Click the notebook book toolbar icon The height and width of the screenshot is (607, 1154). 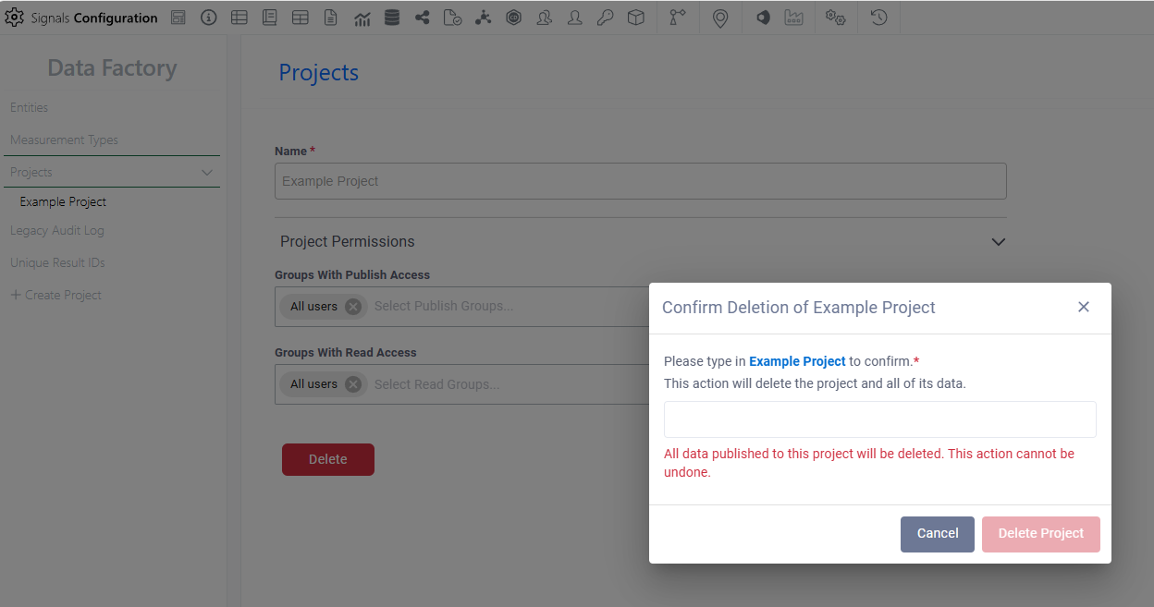tap(270, 18)
